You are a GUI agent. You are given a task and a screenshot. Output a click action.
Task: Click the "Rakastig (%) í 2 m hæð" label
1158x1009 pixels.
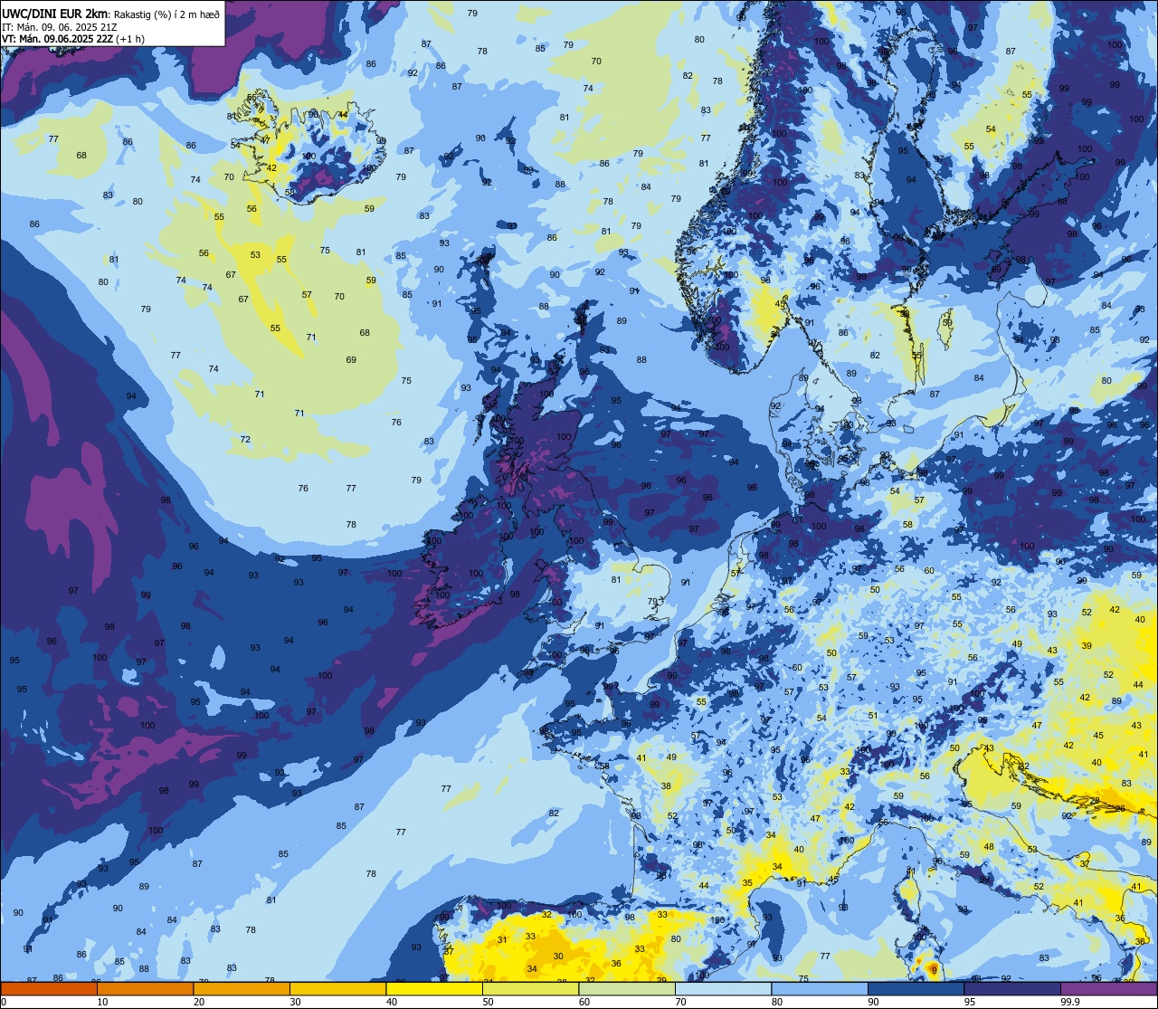click(x=166, y=14)
